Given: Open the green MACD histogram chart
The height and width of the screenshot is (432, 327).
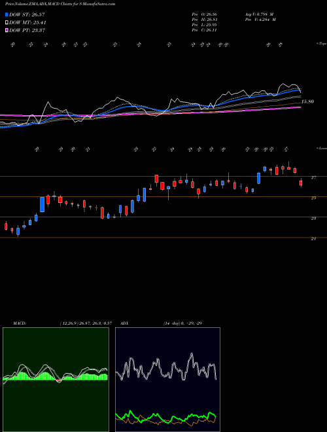Looking at the screenshot, I should pos(56,380).
